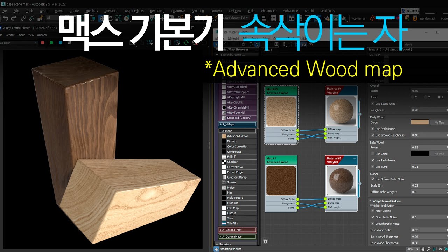Click the Bind to Space Warp icon
This screenshot has width=448, height=252.
pos(41,18)
